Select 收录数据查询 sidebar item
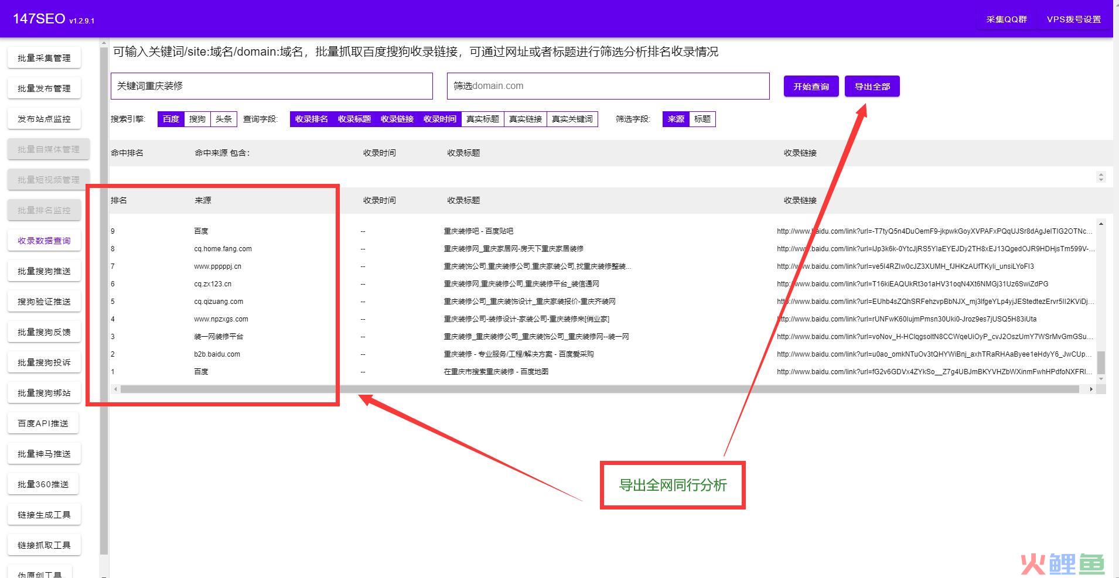Image resolution: width=1119 pixels, height=578 pixels. [x=44, y=241]
